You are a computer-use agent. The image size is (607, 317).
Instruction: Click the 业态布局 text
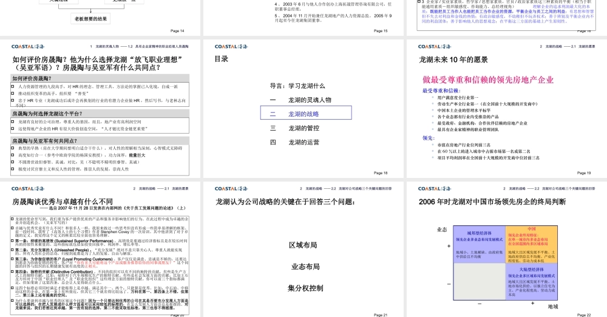[305, 267]
